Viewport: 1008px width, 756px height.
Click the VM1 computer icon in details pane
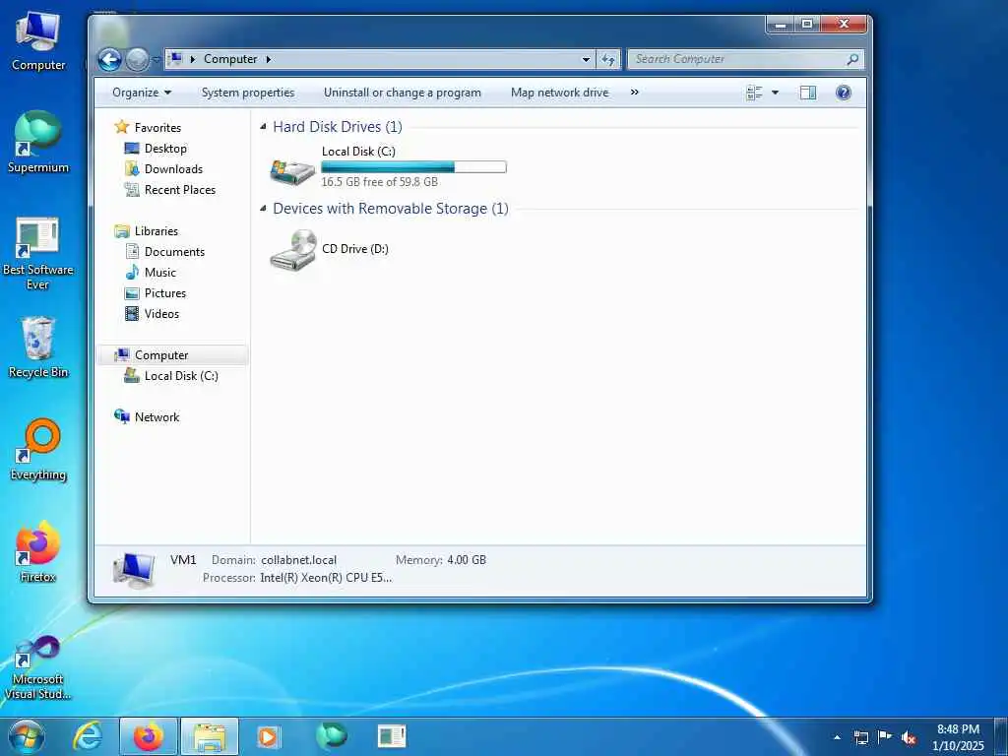[134, 570]
